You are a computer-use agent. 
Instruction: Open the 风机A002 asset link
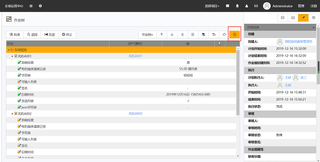[x=136, y=114]
